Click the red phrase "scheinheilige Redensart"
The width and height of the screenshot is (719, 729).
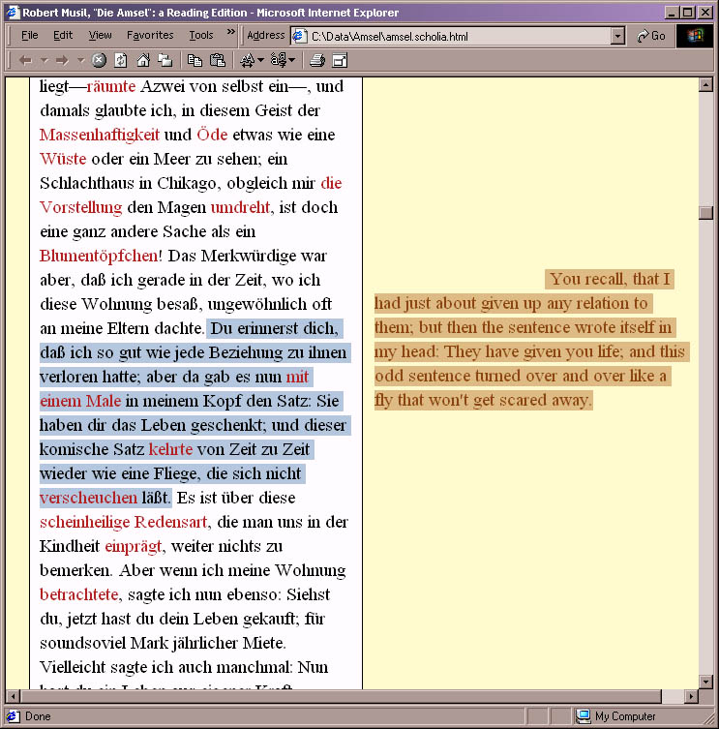click(x=123, y=522)
